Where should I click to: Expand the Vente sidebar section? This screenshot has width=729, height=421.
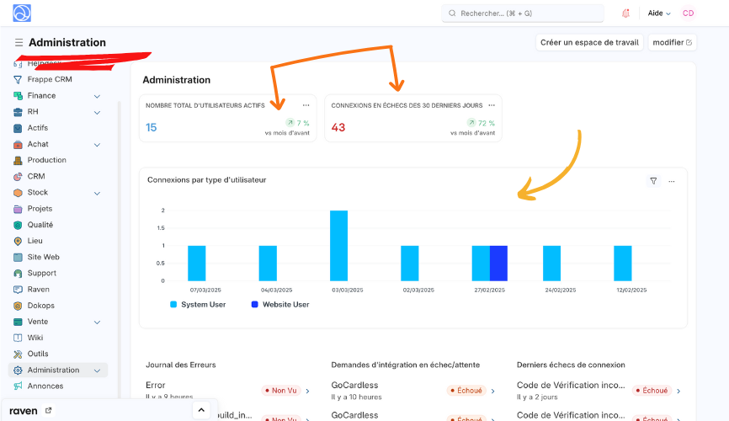(97, 322)
